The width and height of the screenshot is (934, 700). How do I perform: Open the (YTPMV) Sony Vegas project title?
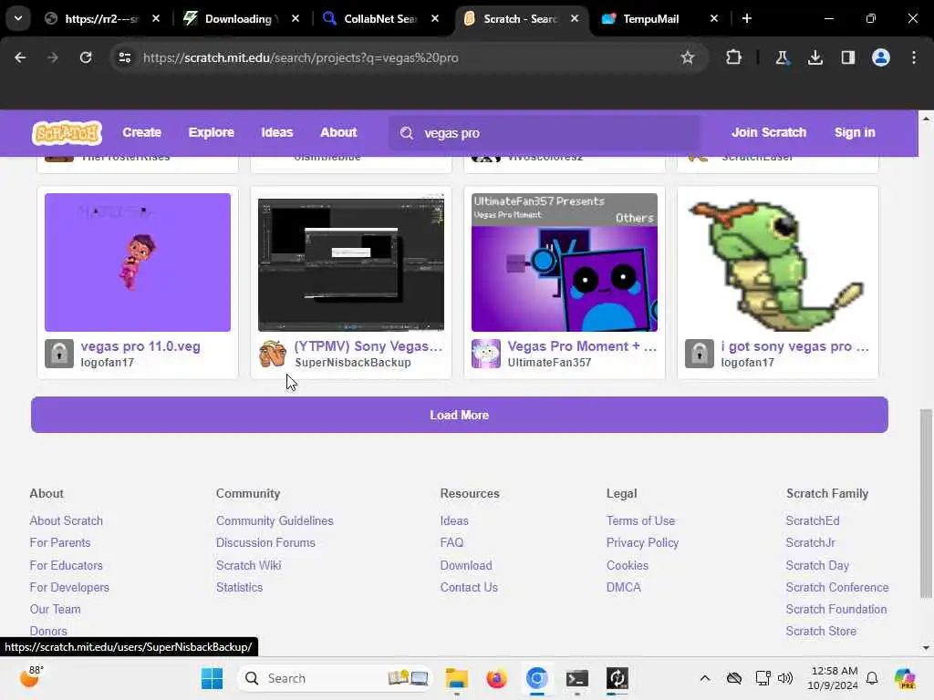point(368,346)
